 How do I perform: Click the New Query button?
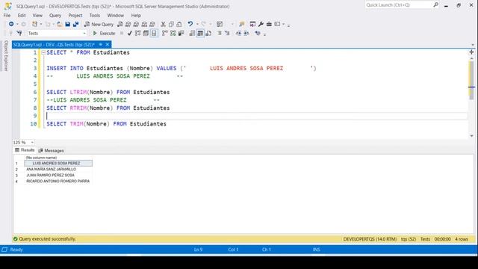(99, 24)
